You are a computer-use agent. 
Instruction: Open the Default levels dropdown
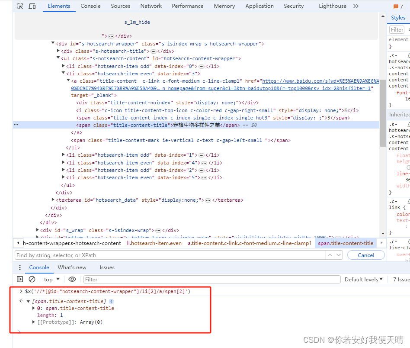363,280
